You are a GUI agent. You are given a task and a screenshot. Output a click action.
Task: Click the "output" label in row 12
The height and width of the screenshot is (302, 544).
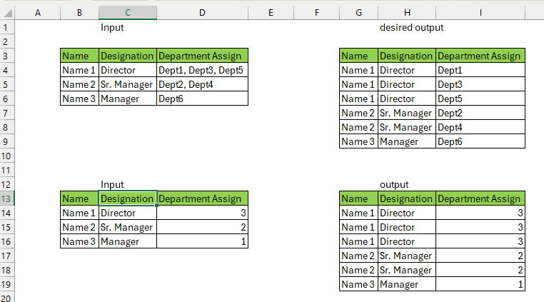394,184
